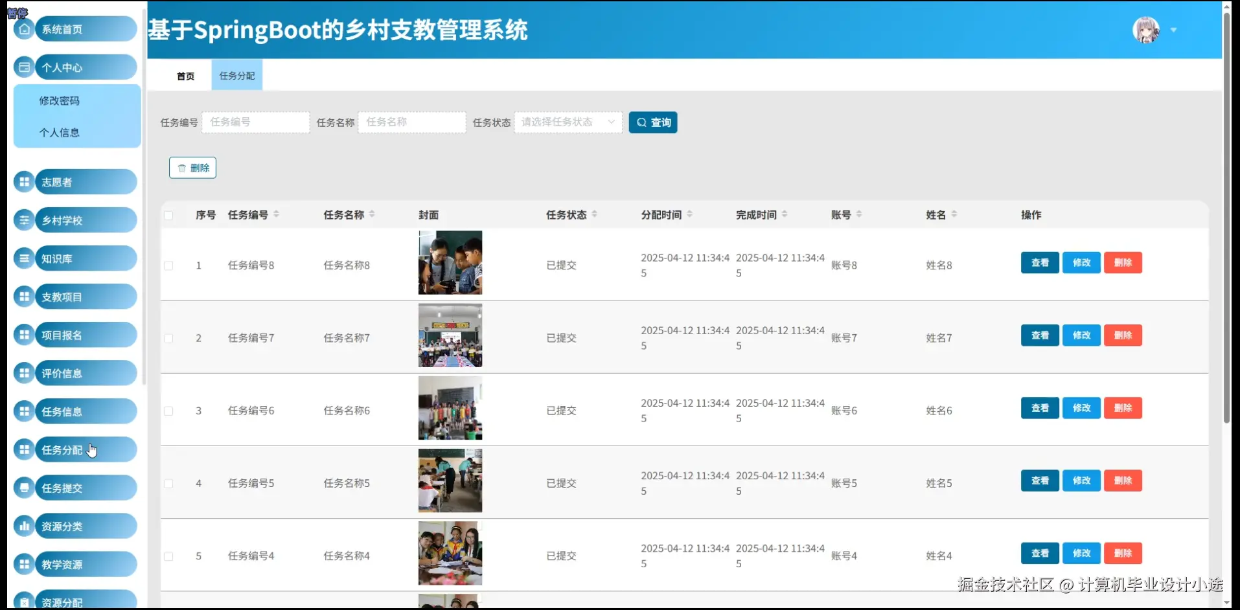Open cover thumbnail of 任务名称5

coord(450,480)
